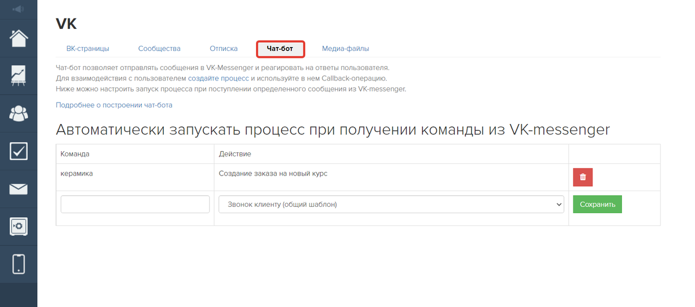Open the safe (finance) section in sidebar

19,226
